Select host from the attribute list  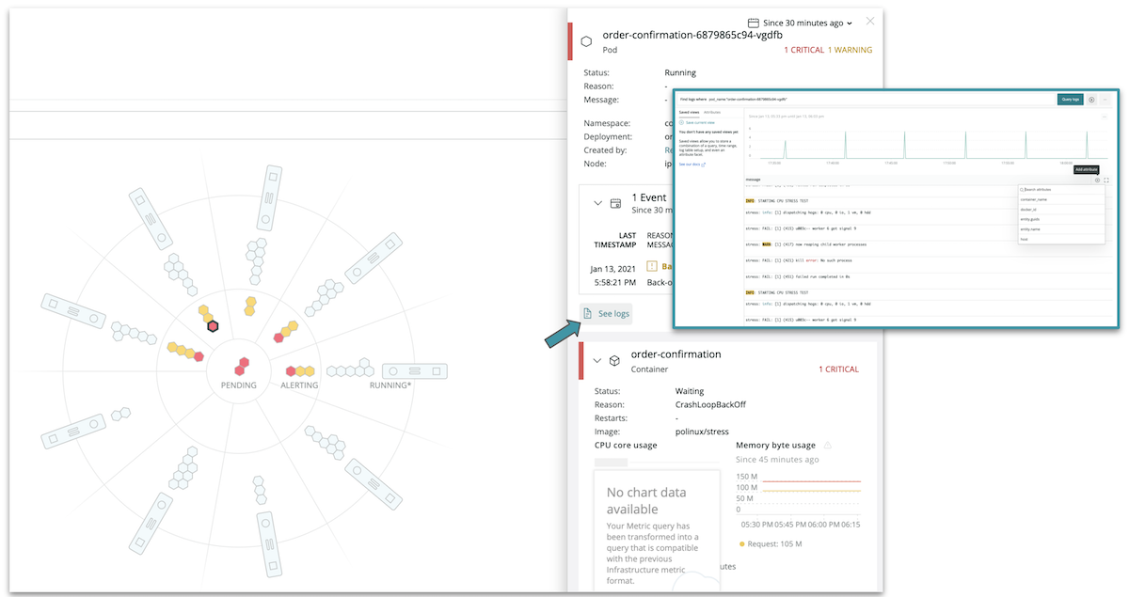[x=1061, y=239]
